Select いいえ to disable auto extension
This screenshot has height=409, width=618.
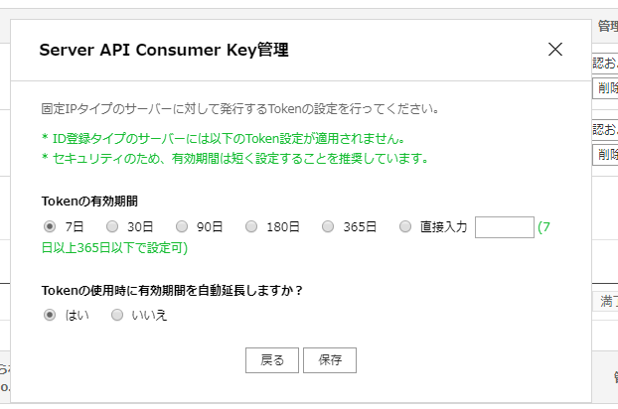click(x=117, y=315)
